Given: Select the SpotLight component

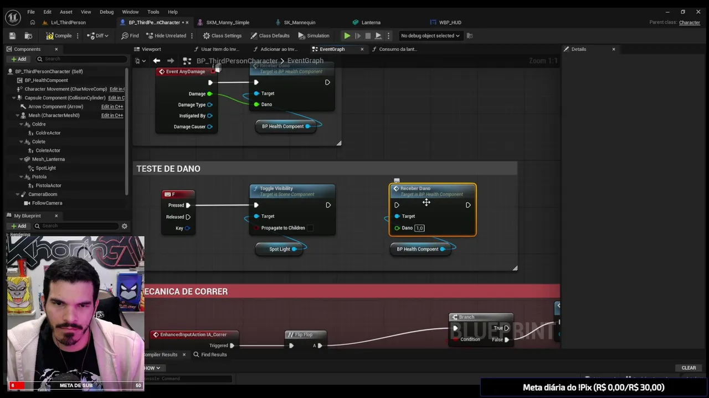Looking at the screenshot, I should [x=45, y=168].
